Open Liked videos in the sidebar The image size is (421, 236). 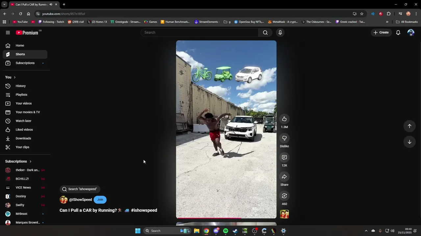tap(25, 130)
